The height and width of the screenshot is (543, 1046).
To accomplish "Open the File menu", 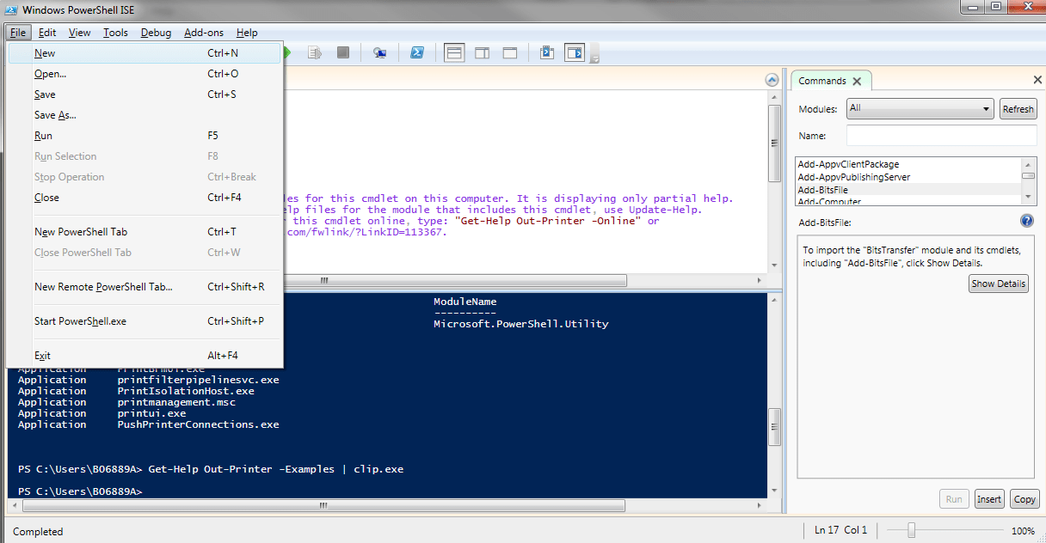I will point(19,33).
